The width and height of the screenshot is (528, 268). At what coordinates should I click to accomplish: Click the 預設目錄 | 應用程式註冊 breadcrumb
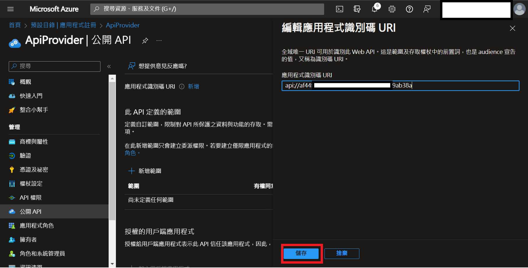point(63,25)
